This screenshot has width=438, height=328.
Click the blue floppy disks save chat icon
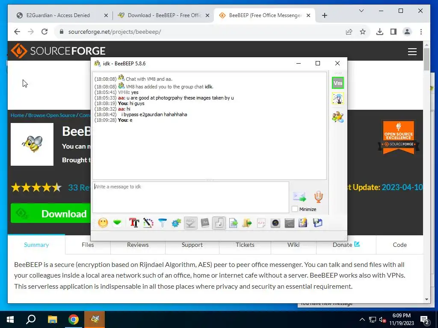pos(318,223)
